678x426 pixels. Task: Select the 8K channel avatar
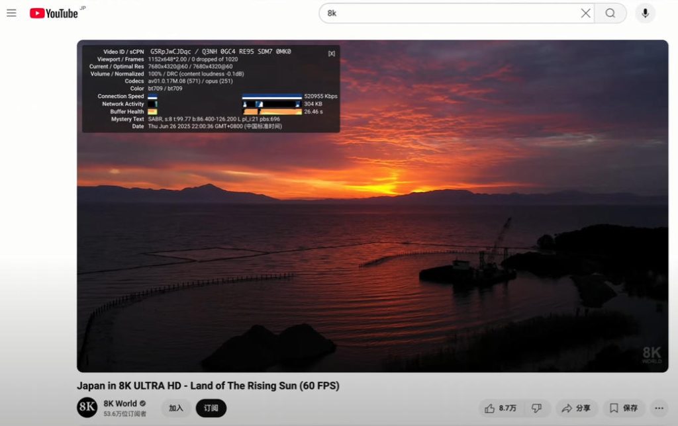87,407
